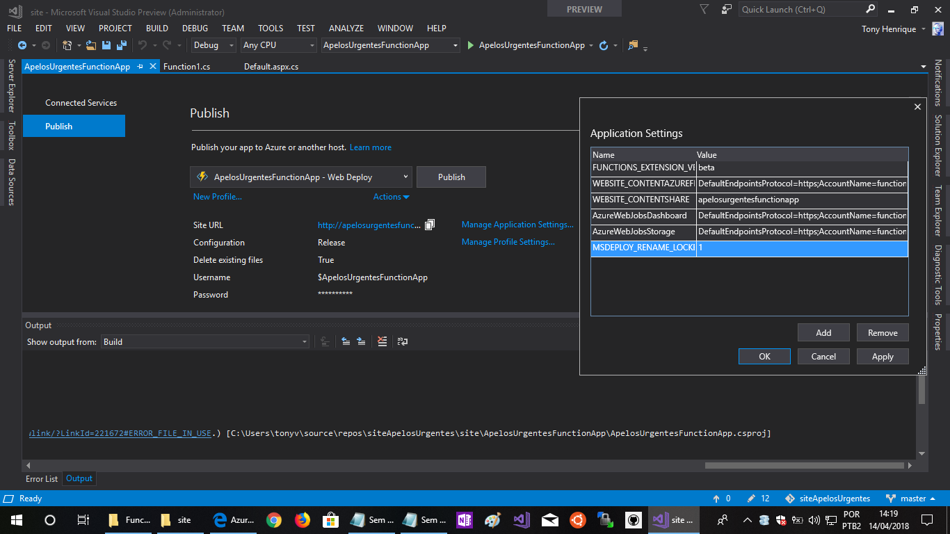Screen dimensions: 950x534
Task: Expand the Actions dropdown link
Action: pyautogui.click(x=392, y=197)
